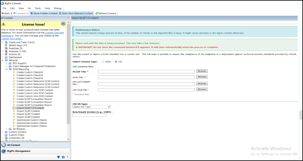This screenshot has height=161, width=303.
Task: Toggle Show Hidden Content
Action: pos(44,13)
